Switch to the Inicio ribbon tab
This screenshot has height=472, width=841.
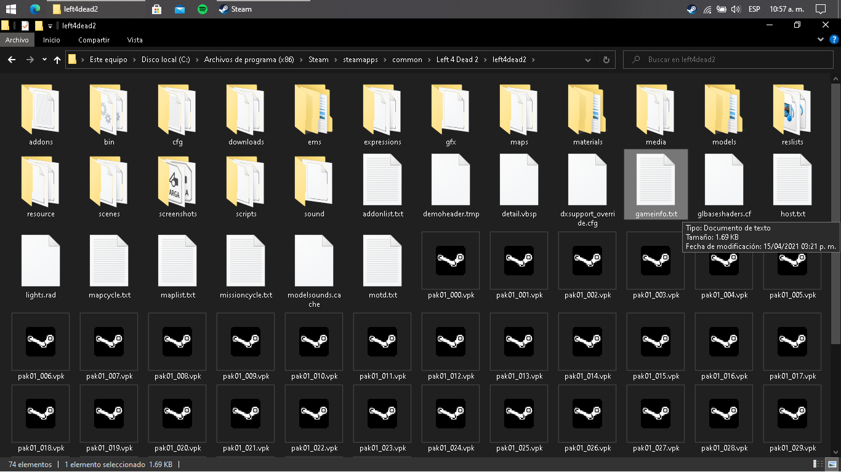(52, 40)
